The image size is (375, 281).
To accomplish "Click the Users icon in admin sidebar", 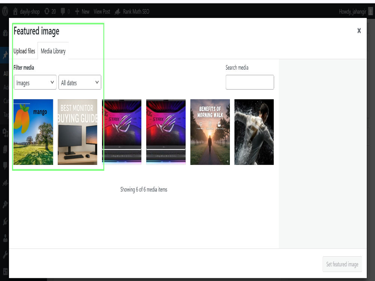I will (x=5, y=238).
